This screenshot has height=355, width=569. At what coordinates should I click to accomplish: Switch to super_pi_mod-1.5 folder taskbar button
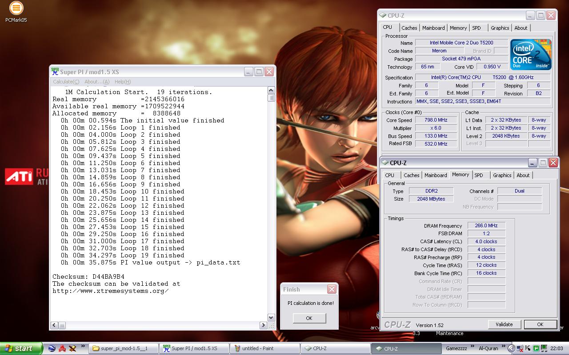coord(123,348)
